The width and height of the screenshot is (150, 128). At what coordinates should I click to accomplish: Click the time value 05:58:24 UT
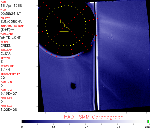[11, 13]
